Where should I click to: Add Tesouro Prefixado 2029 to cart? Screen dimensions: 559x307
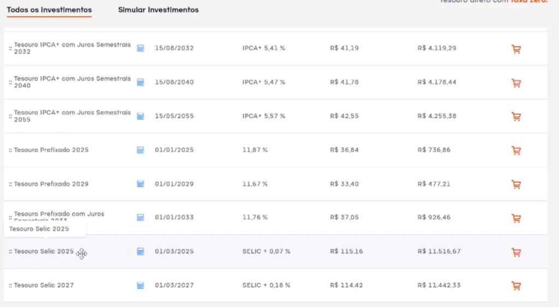(516, 184)
